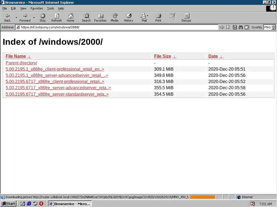Open the Back button history dropdown arrow

tap(16, 18)
